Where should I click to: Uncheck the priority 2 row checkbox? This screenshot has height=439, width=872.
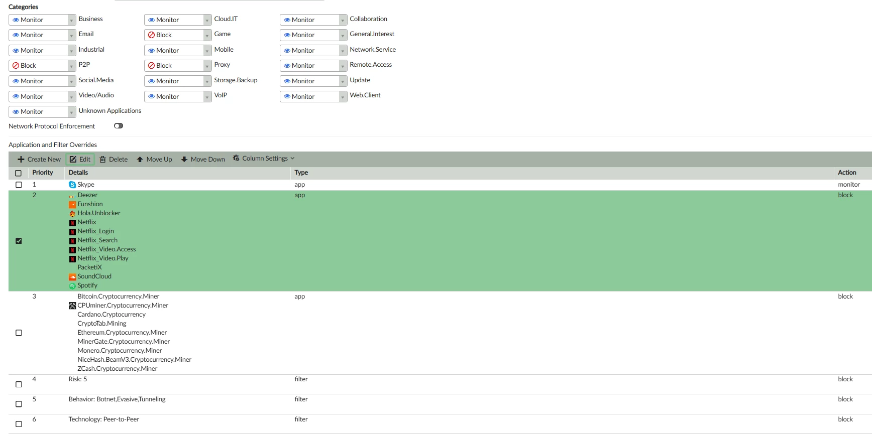coord(19,241)
